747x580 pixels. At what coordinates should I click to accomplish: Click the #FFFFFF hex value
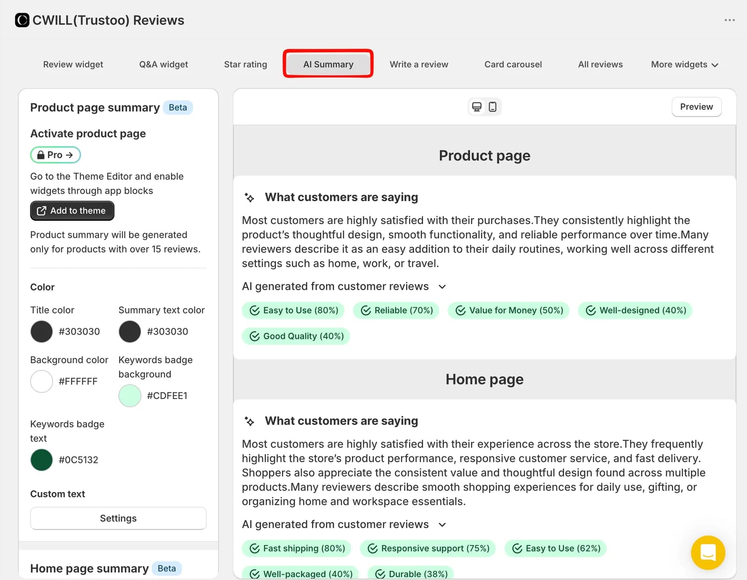[x=78, y=382]
